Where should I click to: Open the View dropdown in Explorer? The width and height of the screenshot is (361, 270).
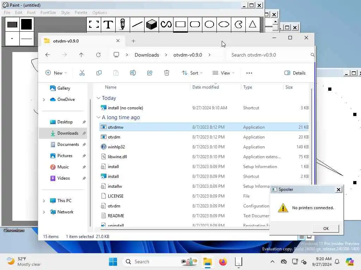coord(223,73)
